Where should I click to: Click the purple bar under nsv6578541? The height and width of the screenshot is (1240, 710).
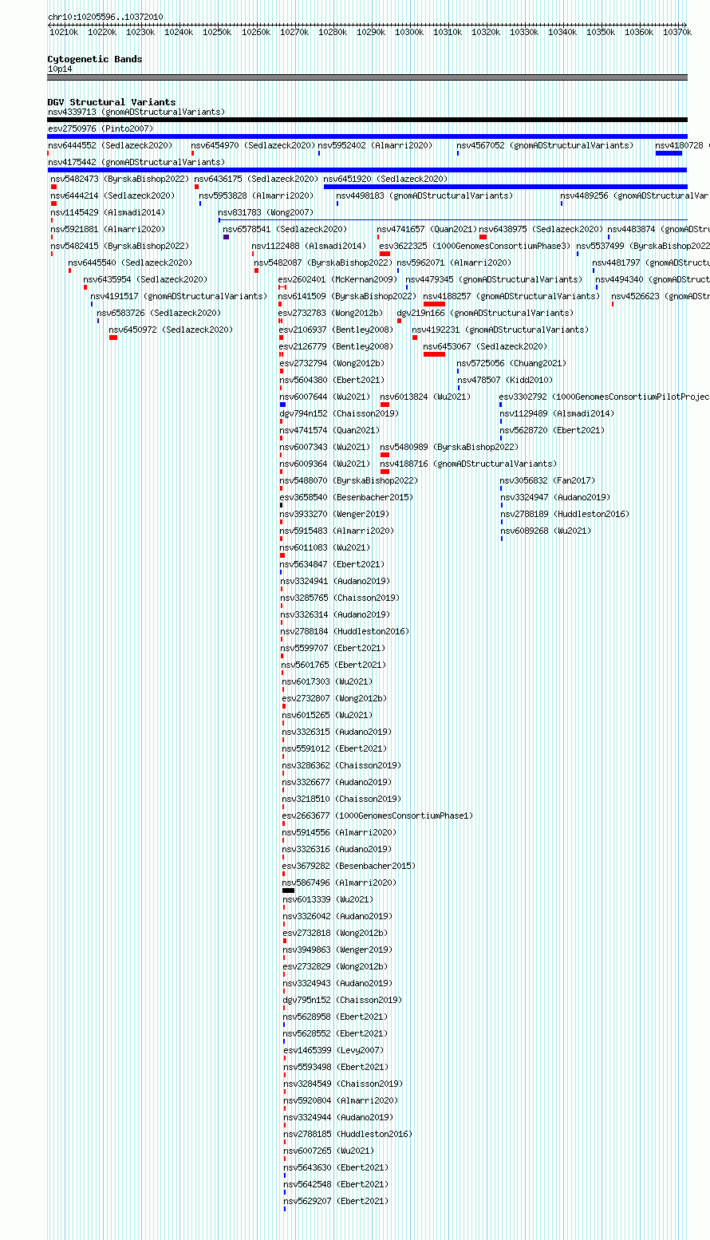(x=227, y=237)
